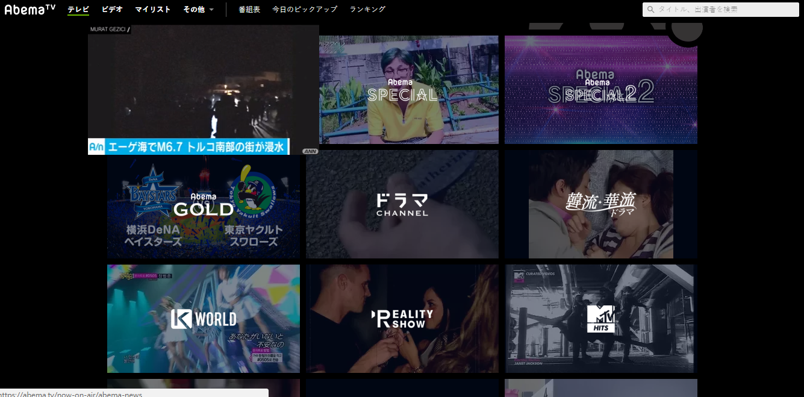Open the Abema SPECIAL 2 channel thumbnail

point(601,90)
